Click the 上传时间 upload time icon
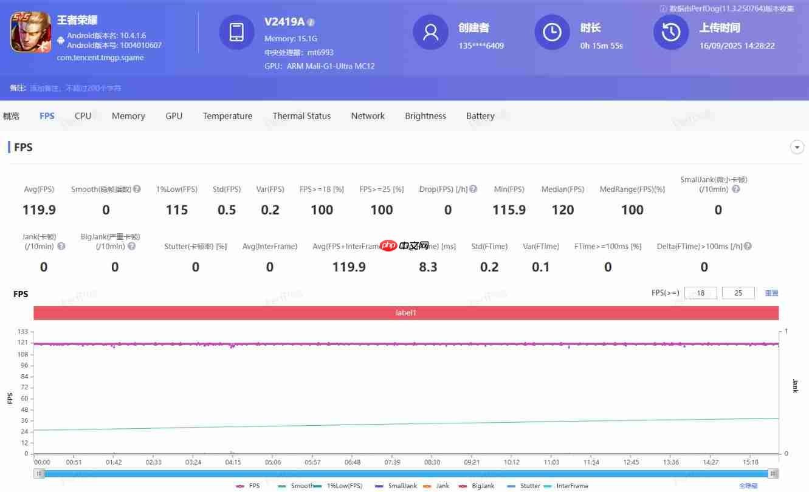 click(x=670, y=33)
